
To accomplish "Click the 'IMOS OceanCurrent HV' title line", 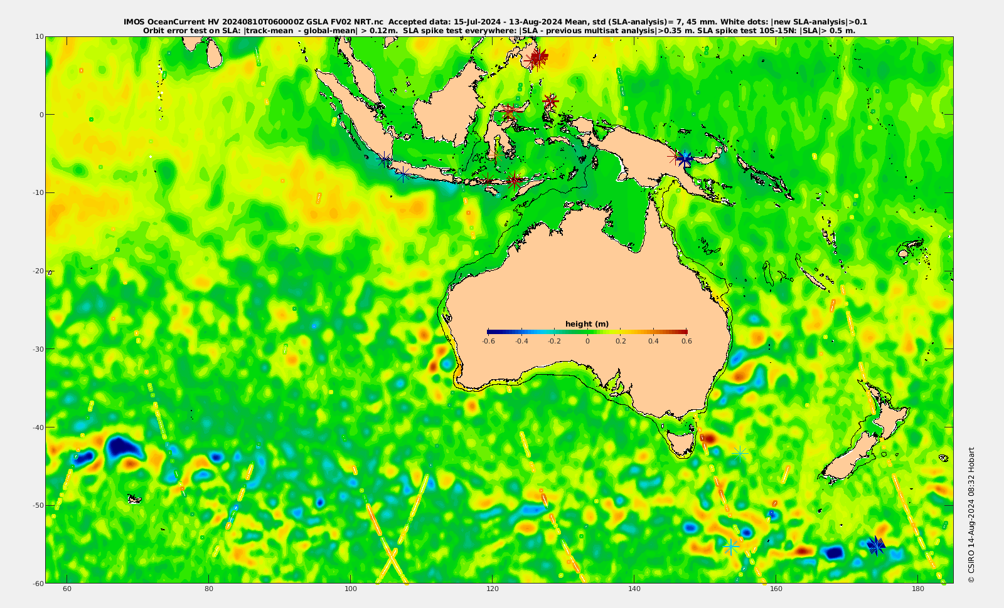I will coord(495,22).
